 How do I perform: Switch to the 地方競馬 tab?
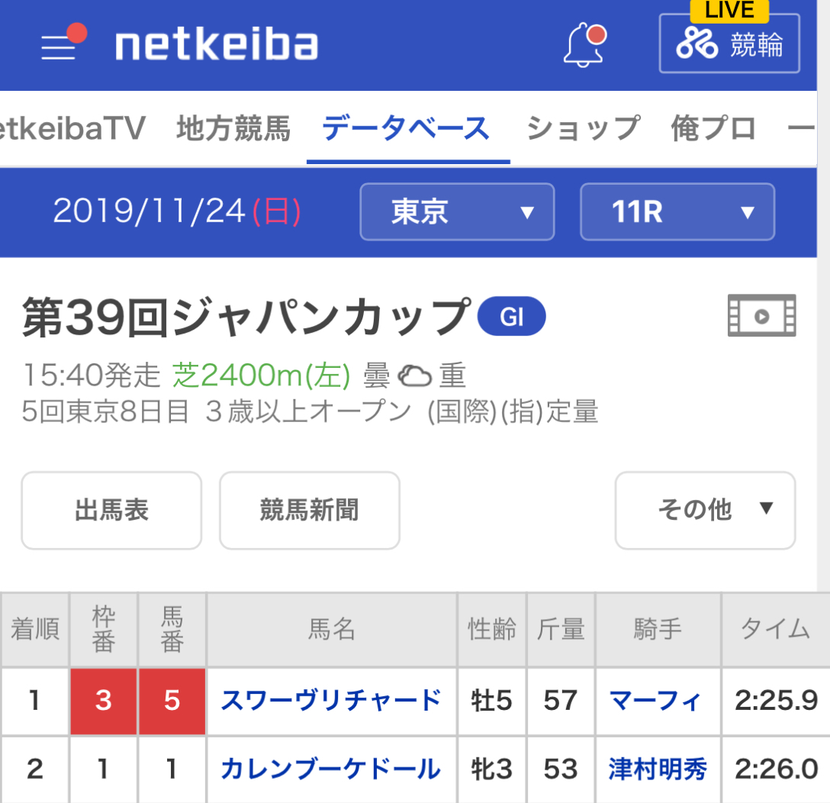pyautogui.click(x=233, y=129)
